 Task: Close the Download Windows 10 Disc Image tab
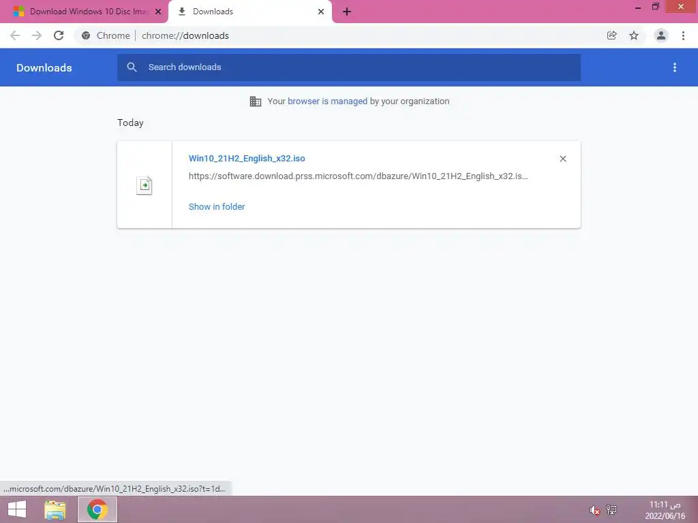[x=158, y=12]
